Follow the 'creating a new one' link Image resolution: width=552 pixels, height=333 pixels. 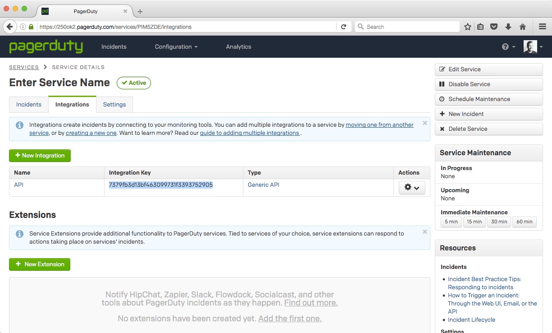[x=91, y=133]
